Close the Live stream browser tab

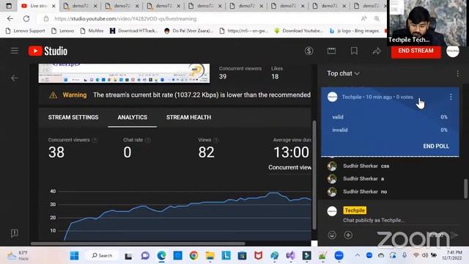(53, 6)
